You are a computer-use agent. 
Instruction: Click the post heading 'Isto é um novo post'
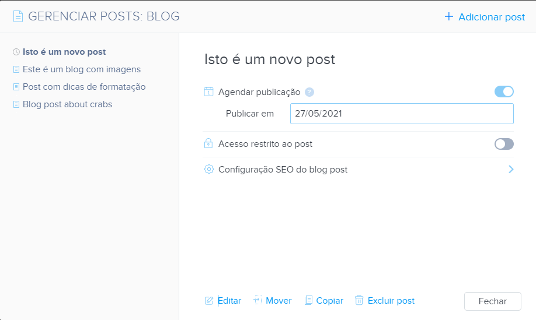click(x=270, y=59)
